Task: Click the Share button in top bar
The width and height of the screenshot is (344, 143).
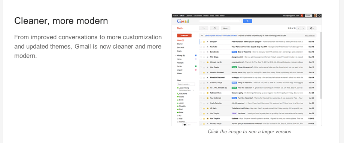Action: pos(308,16)
